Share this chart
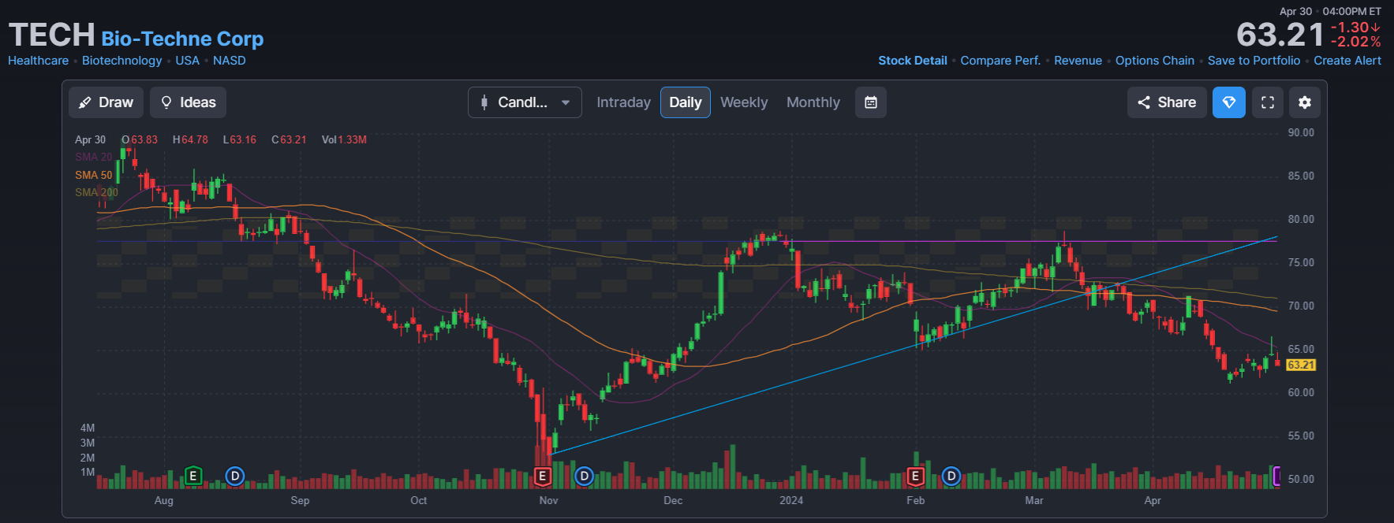The image size is (1394, 523). pos(1167,102)
